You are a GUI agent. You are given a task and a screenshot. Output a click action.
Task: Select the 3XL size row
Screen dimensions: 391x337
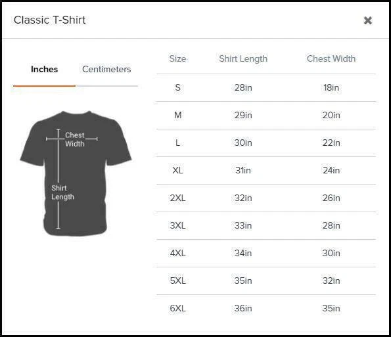(x=266, y=226)
